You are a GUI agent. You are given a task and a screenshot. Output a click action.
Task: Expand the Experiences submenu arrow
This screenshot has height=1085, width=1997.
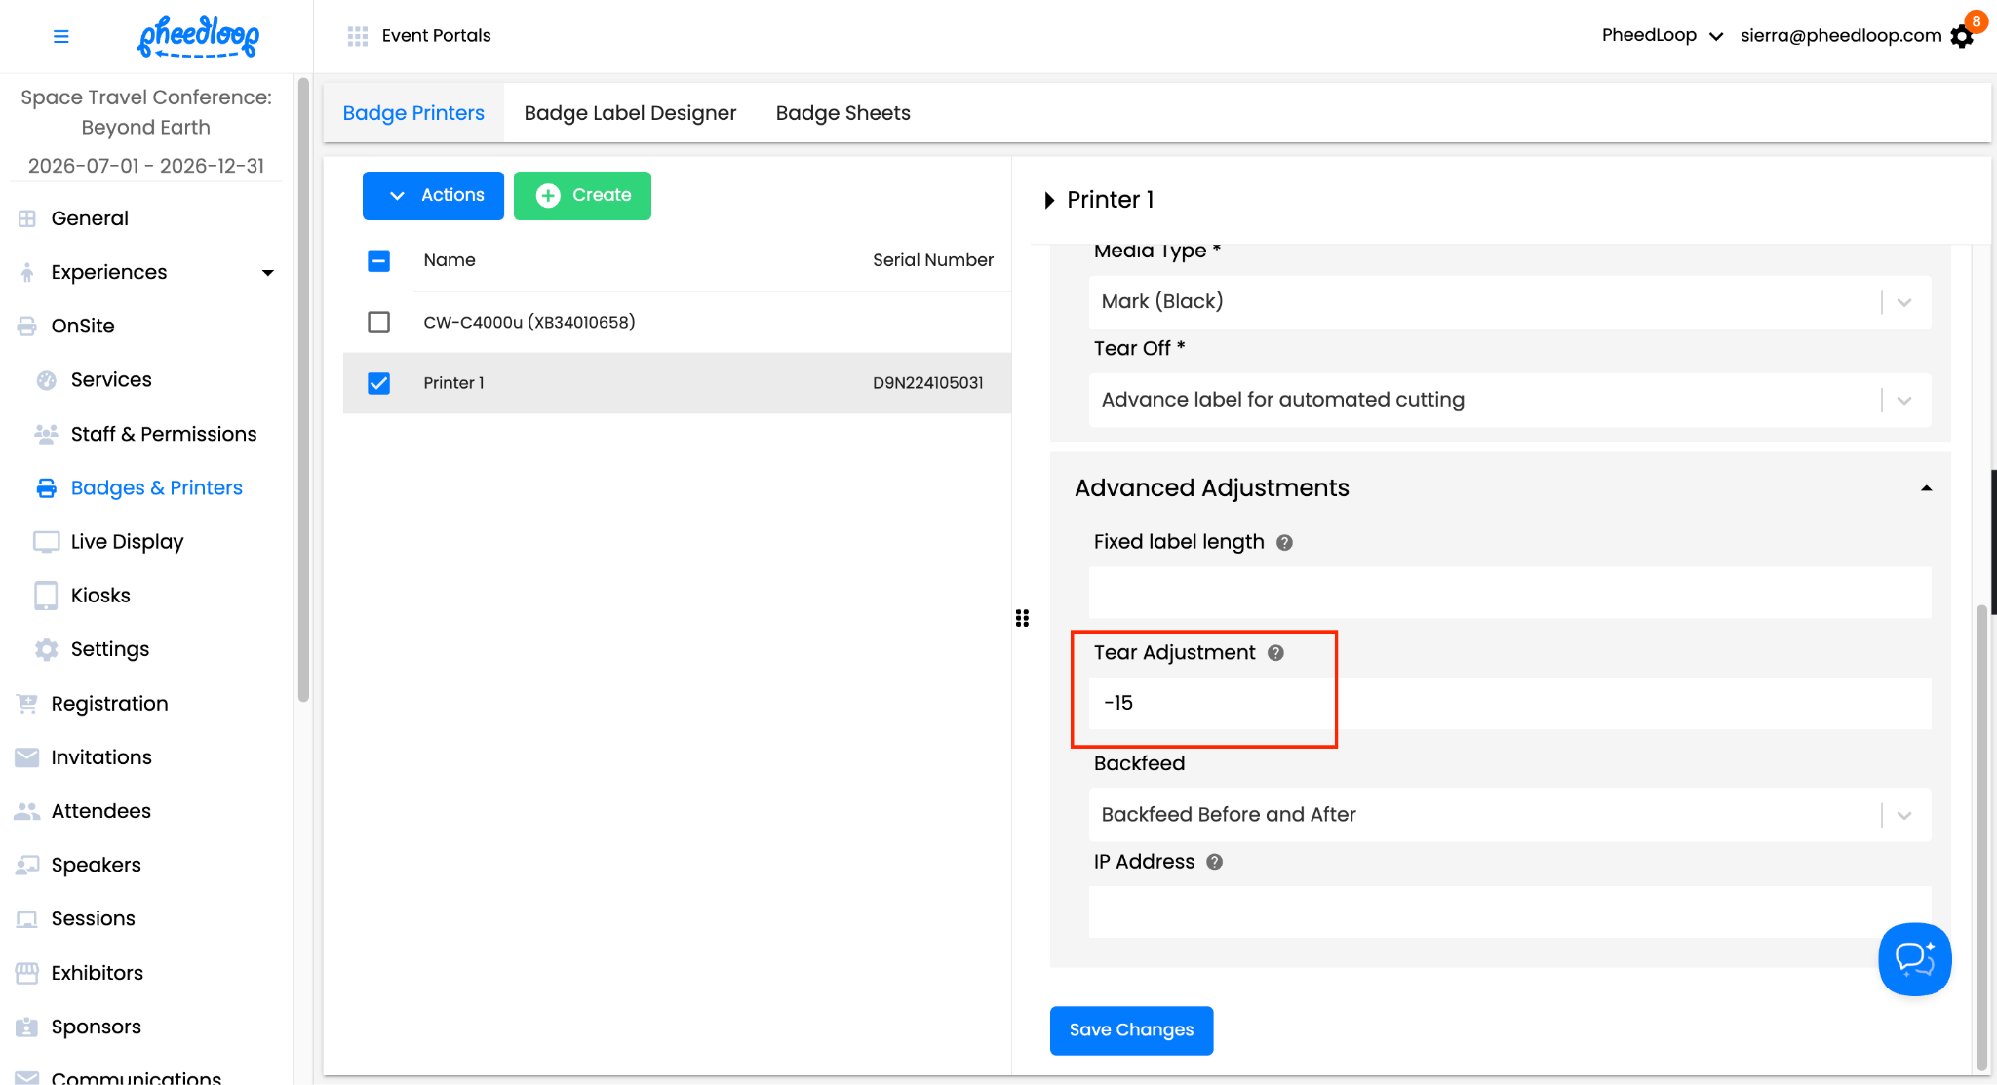point(267,273)
